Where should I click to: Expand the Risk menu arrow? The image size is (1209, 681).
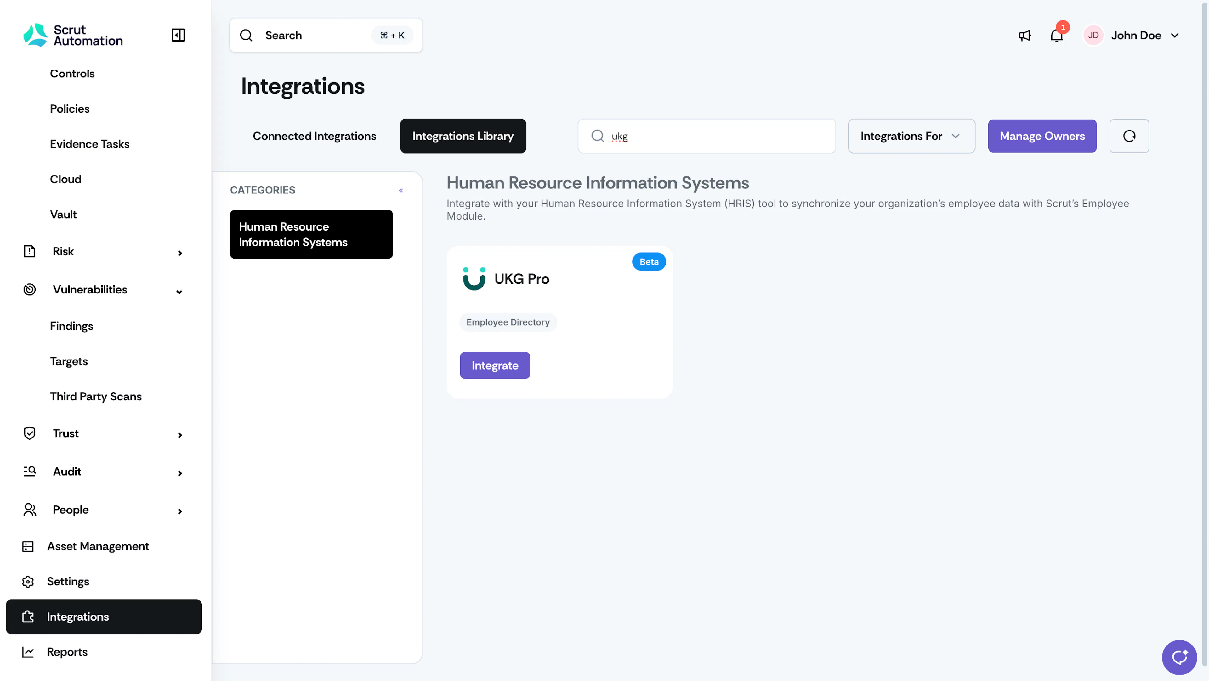[180, 253]
